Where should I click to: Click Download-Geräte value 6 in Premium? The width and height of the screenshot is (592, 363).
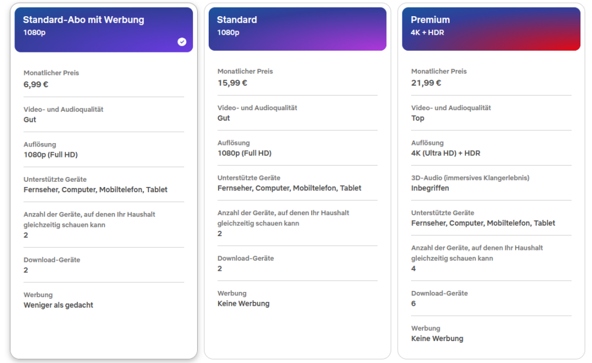413,304
